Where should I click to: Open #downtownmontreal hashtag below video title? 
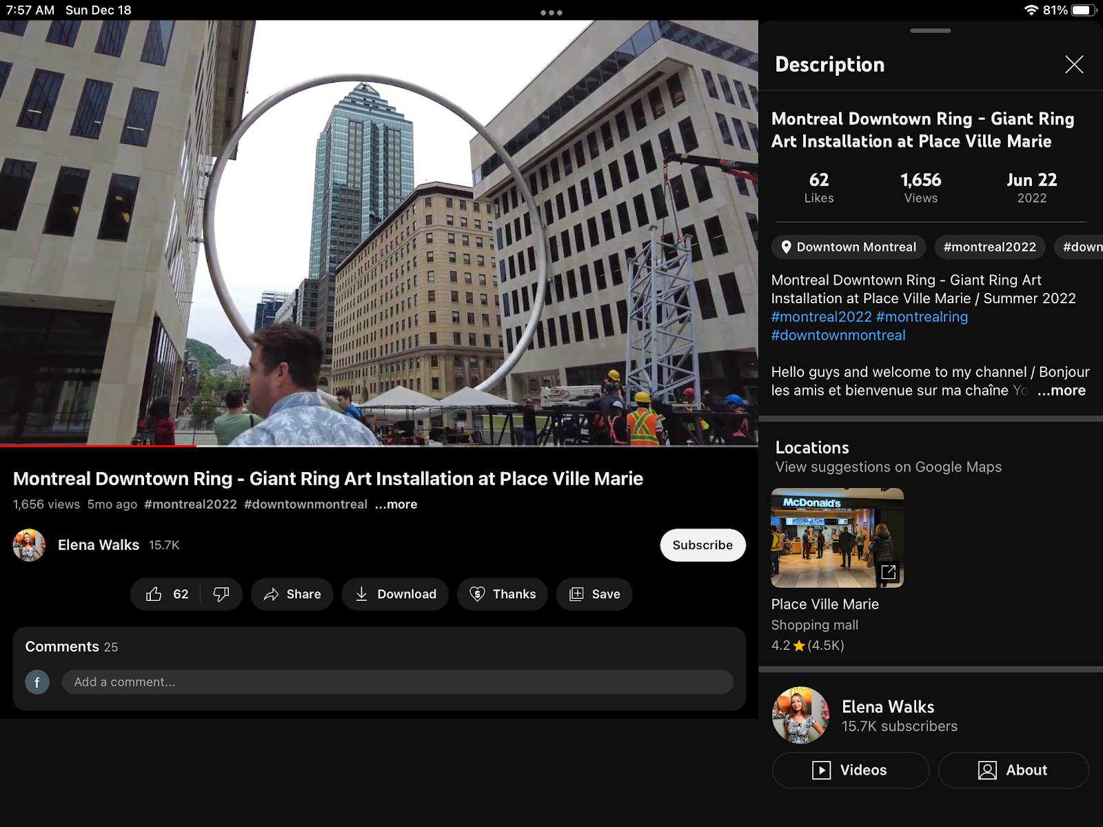306,504
